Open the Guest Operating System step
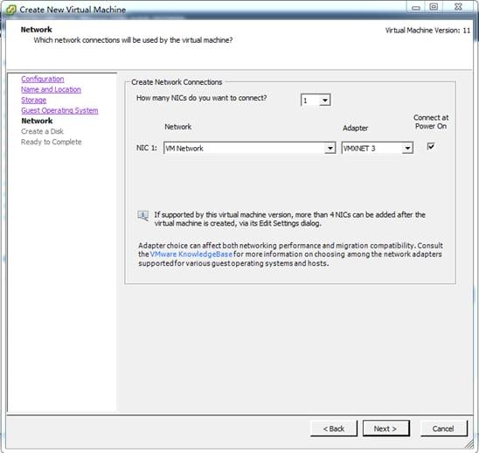This screenshot has height=453, width=479. tap(59, 110)
